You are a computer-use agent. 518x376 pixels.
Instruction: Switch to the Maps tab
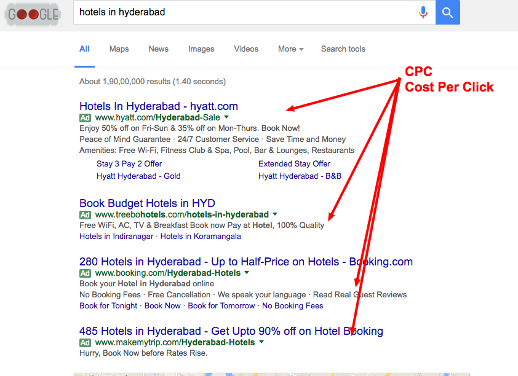click(x=119, y=49)
